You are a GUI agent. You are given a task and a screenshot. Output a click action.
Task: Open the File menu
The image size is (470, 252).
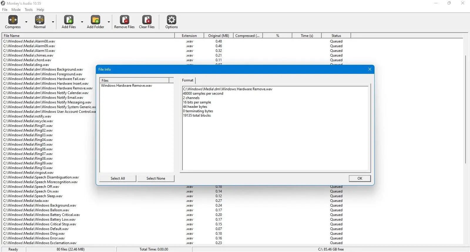pyautogui.click(x=5, y=10)
